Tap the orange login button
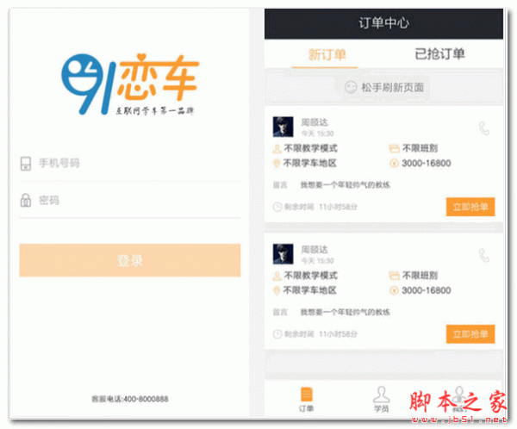This screenshot has height=429, width=517. (x=130, y=260)
